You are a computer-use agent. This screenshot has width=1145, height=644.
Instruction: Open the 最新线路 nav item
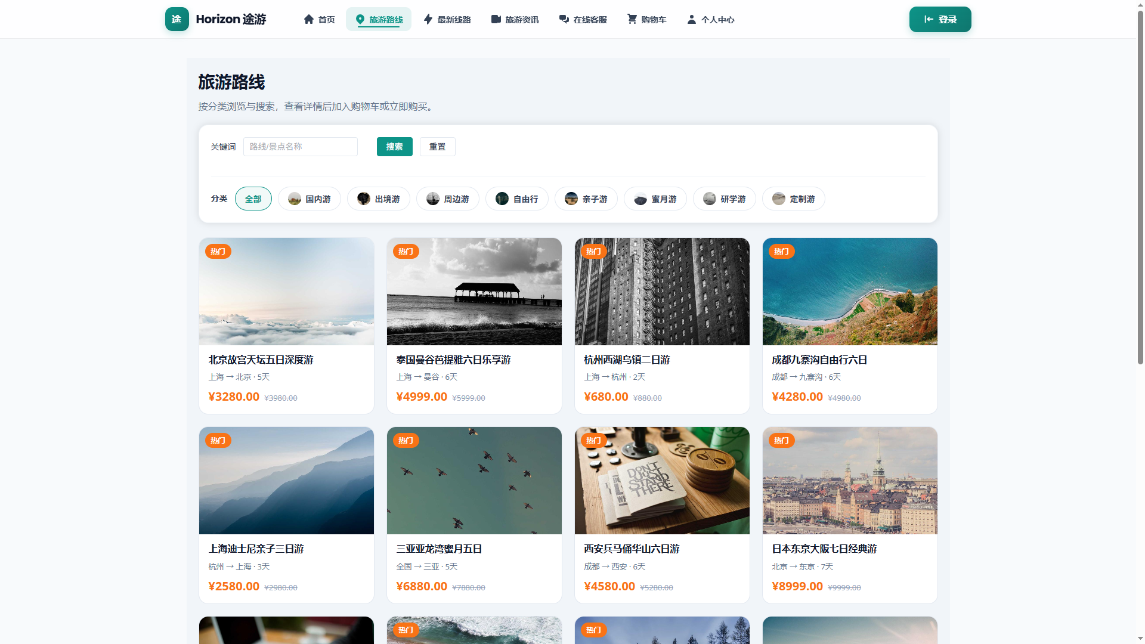click(447, 19)
